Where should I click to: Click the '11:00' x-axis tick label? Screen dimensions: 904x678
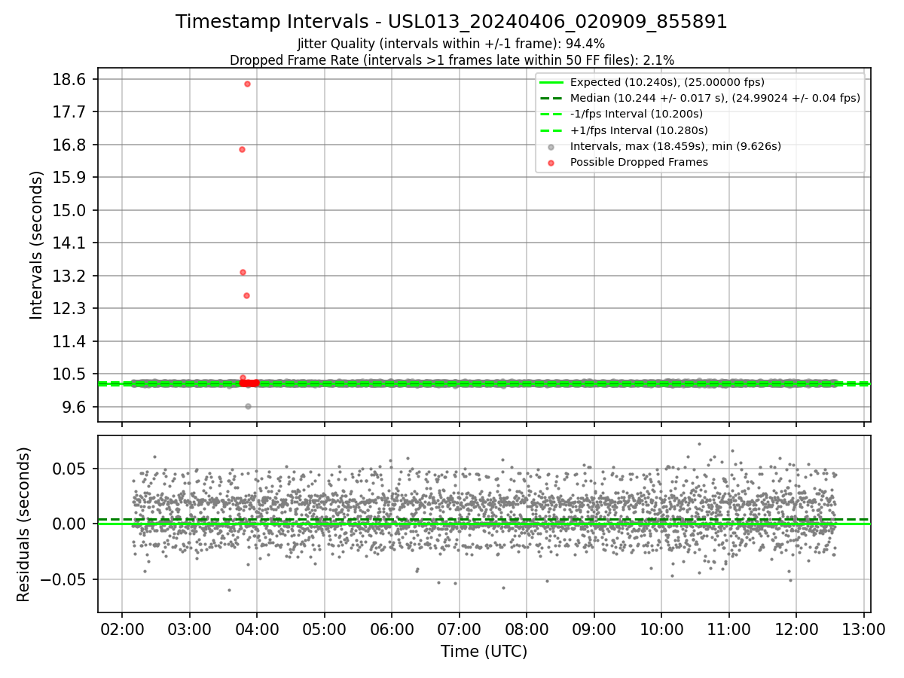729,629
